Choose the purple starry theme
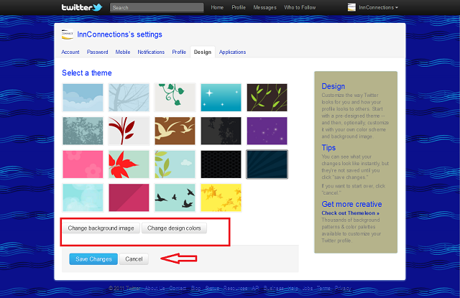 [x=267, y=131]
